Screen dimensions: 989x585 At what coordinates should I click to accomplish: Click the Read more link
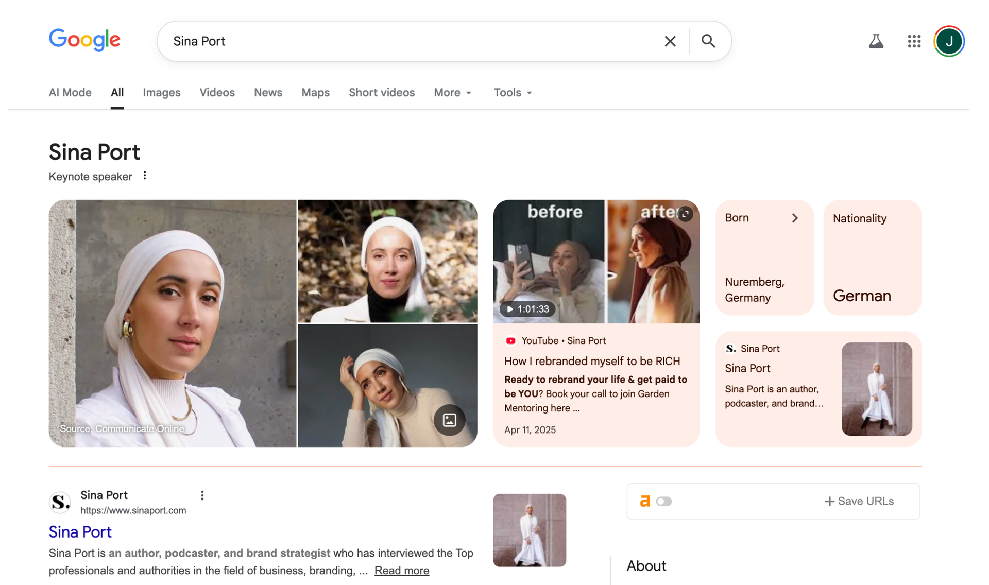(x=402, y=571)
